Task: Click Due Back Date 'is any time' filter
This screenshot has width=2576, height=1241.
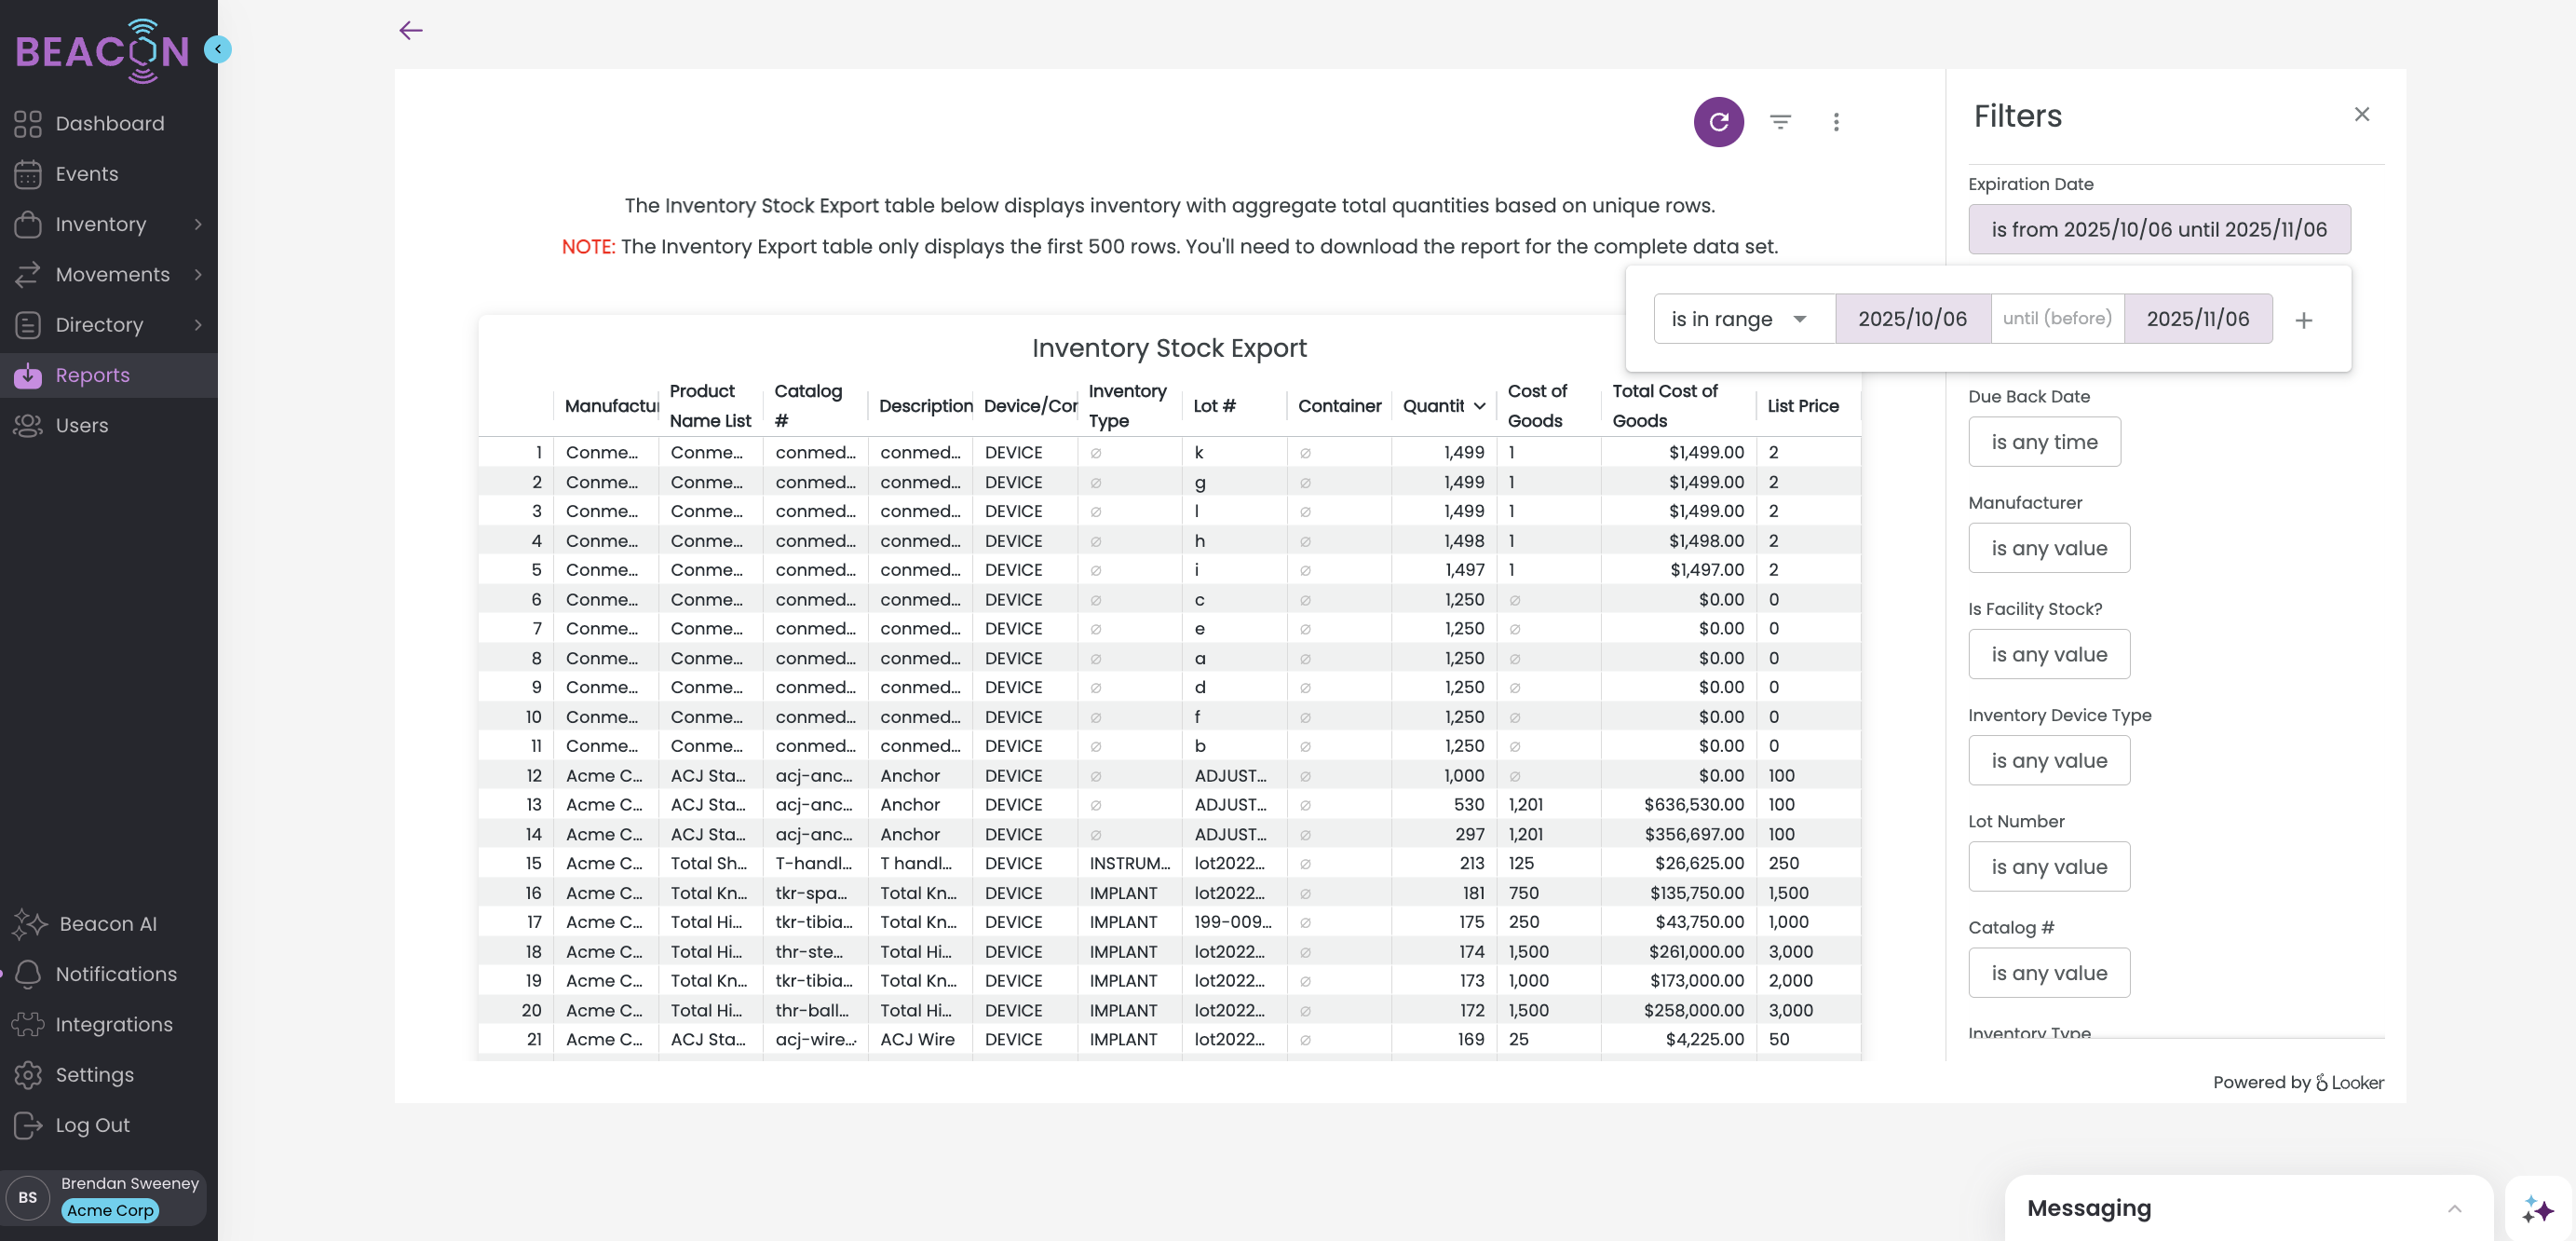Action: (2043, 442)
